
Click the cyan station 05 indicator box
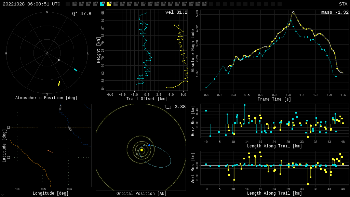pos(102,4)
